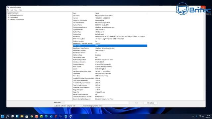Select the Components label in tree
Screen dimensions: 212x119
coord(14,18)
